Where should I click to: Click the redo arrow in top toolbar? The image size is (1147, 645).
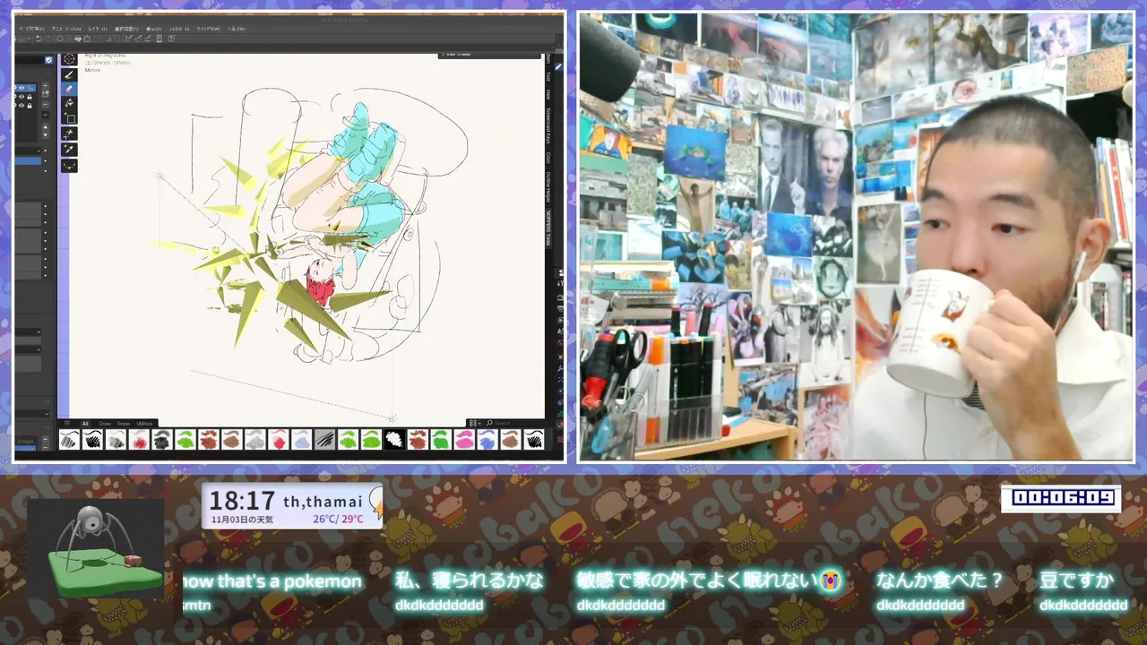point(48,39)
